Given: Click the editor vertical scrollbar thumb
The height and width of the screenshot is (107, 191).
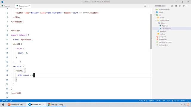Looking at the screenshot, I should pyautogui.click(x=151, y=31).
